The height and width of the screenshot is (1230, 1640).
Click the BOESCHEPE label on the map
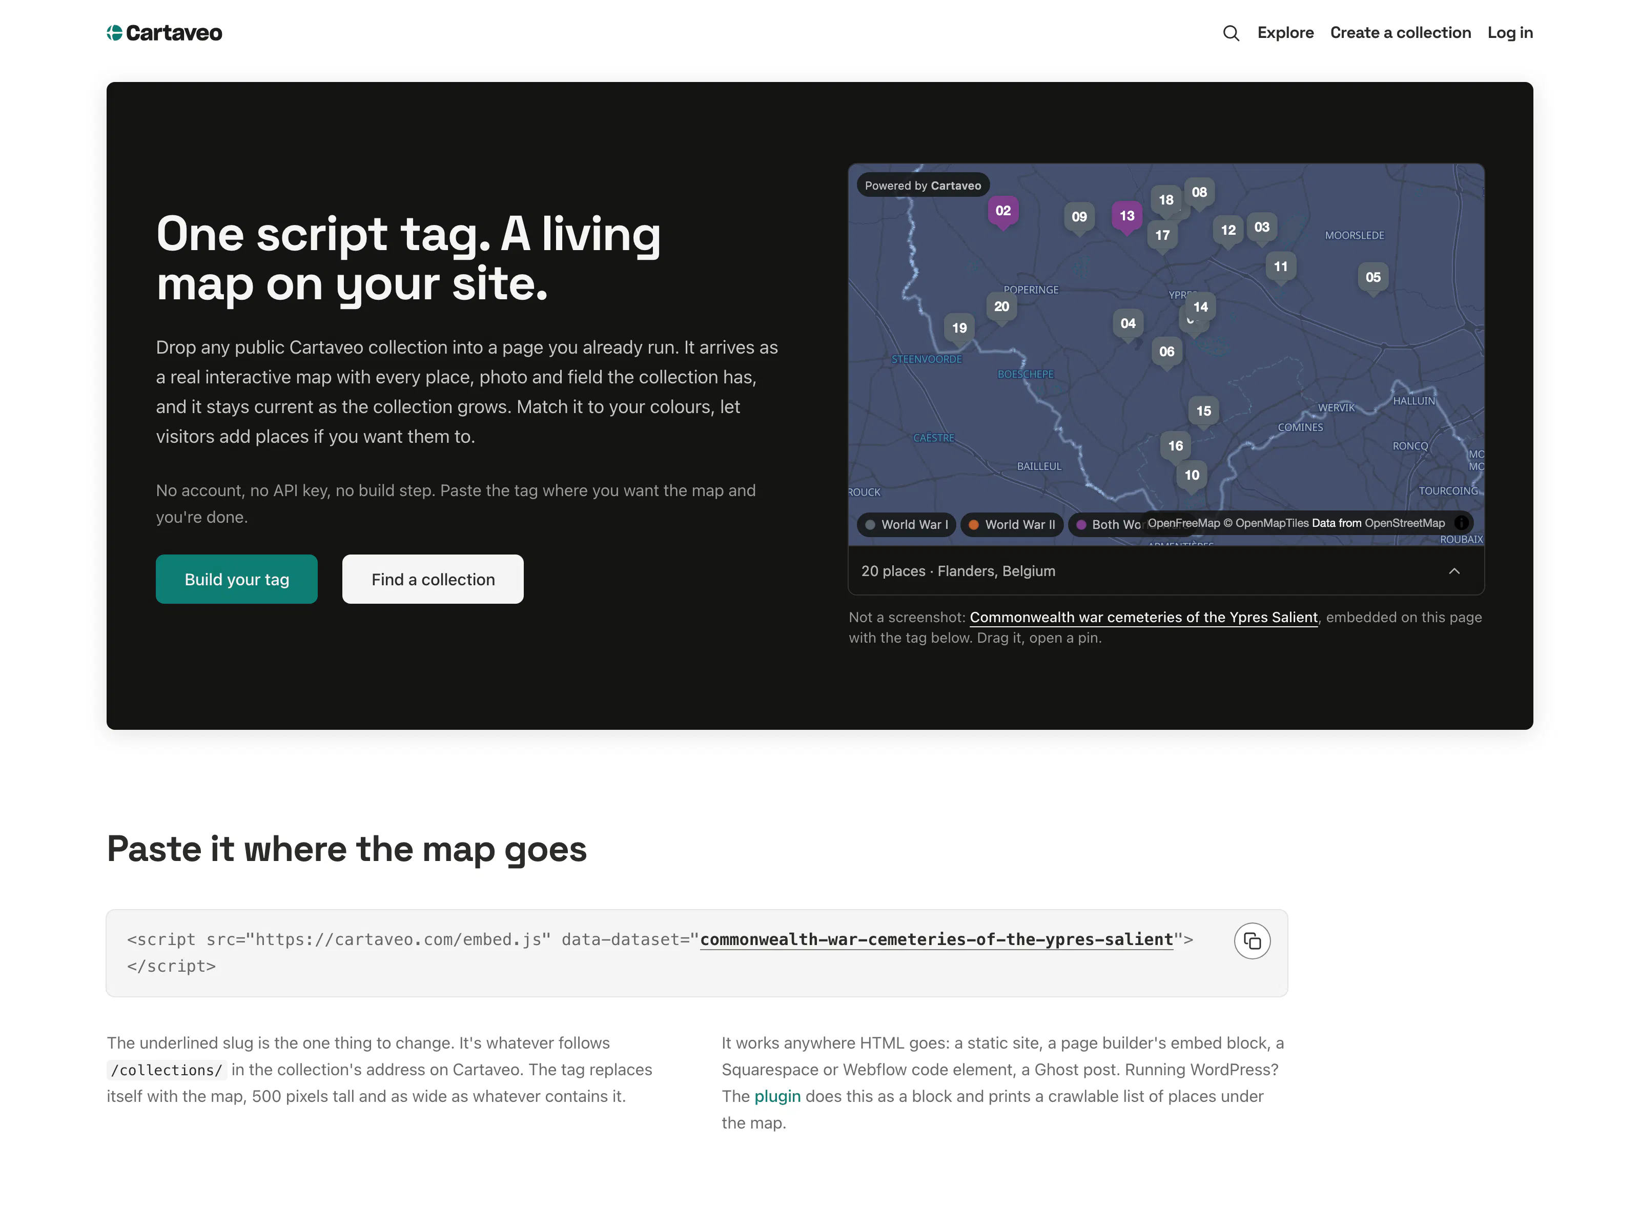(x=1026, y=375)
